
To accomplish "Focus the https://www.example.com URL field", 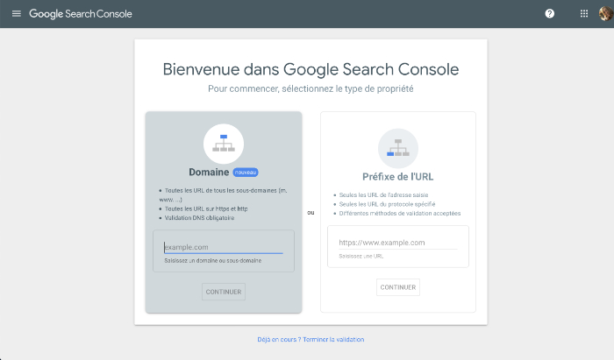I will (x=397, y=243).
